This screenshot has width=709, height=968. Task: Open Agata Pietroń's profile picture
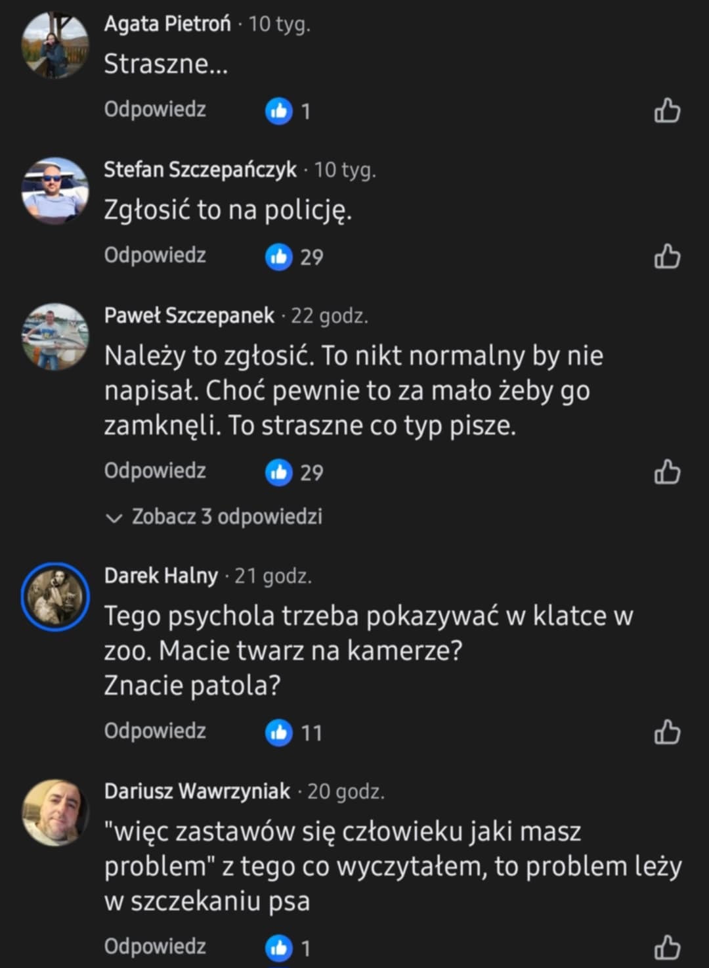click(x=55, y=46)
